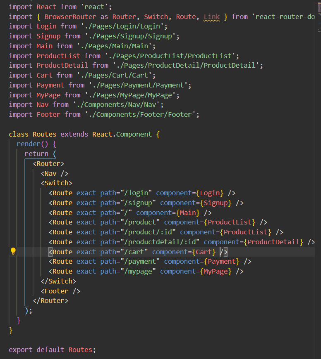This screenshot has width=321, height=359.
Task: Click {MyPage} component value in route
Action: pyautogui.click(x=216, y=271)
